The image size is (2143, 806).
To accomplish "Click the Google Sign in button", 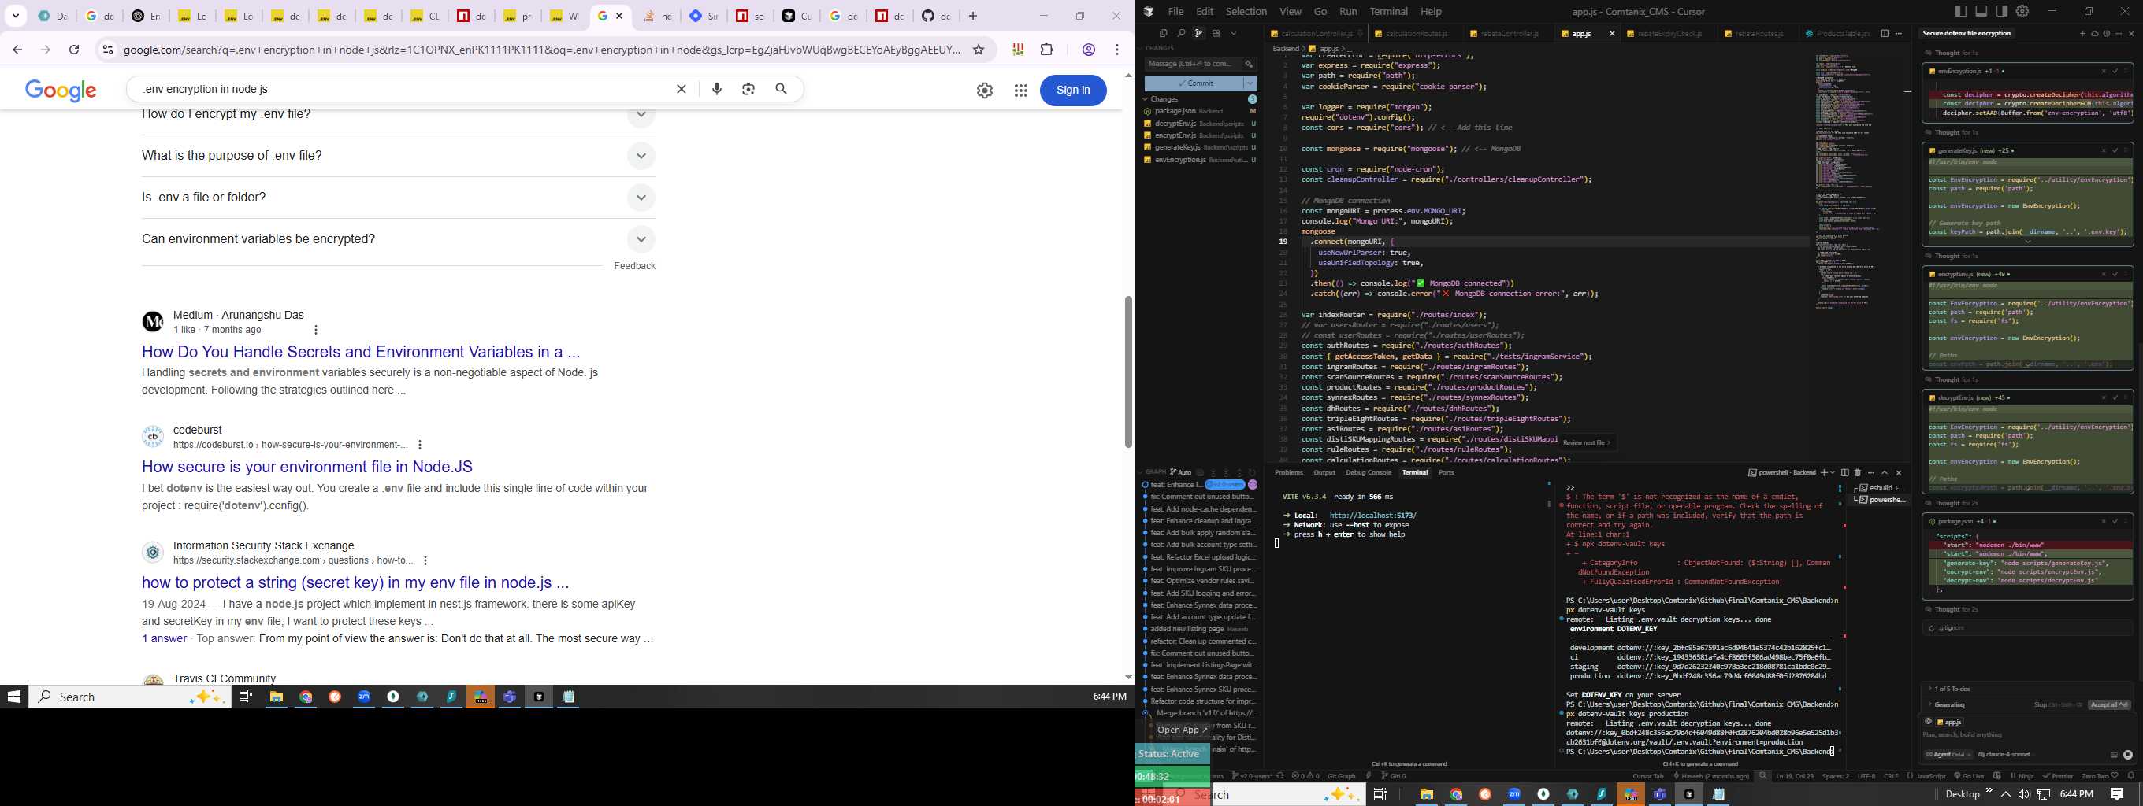I will coord(1073,91).
